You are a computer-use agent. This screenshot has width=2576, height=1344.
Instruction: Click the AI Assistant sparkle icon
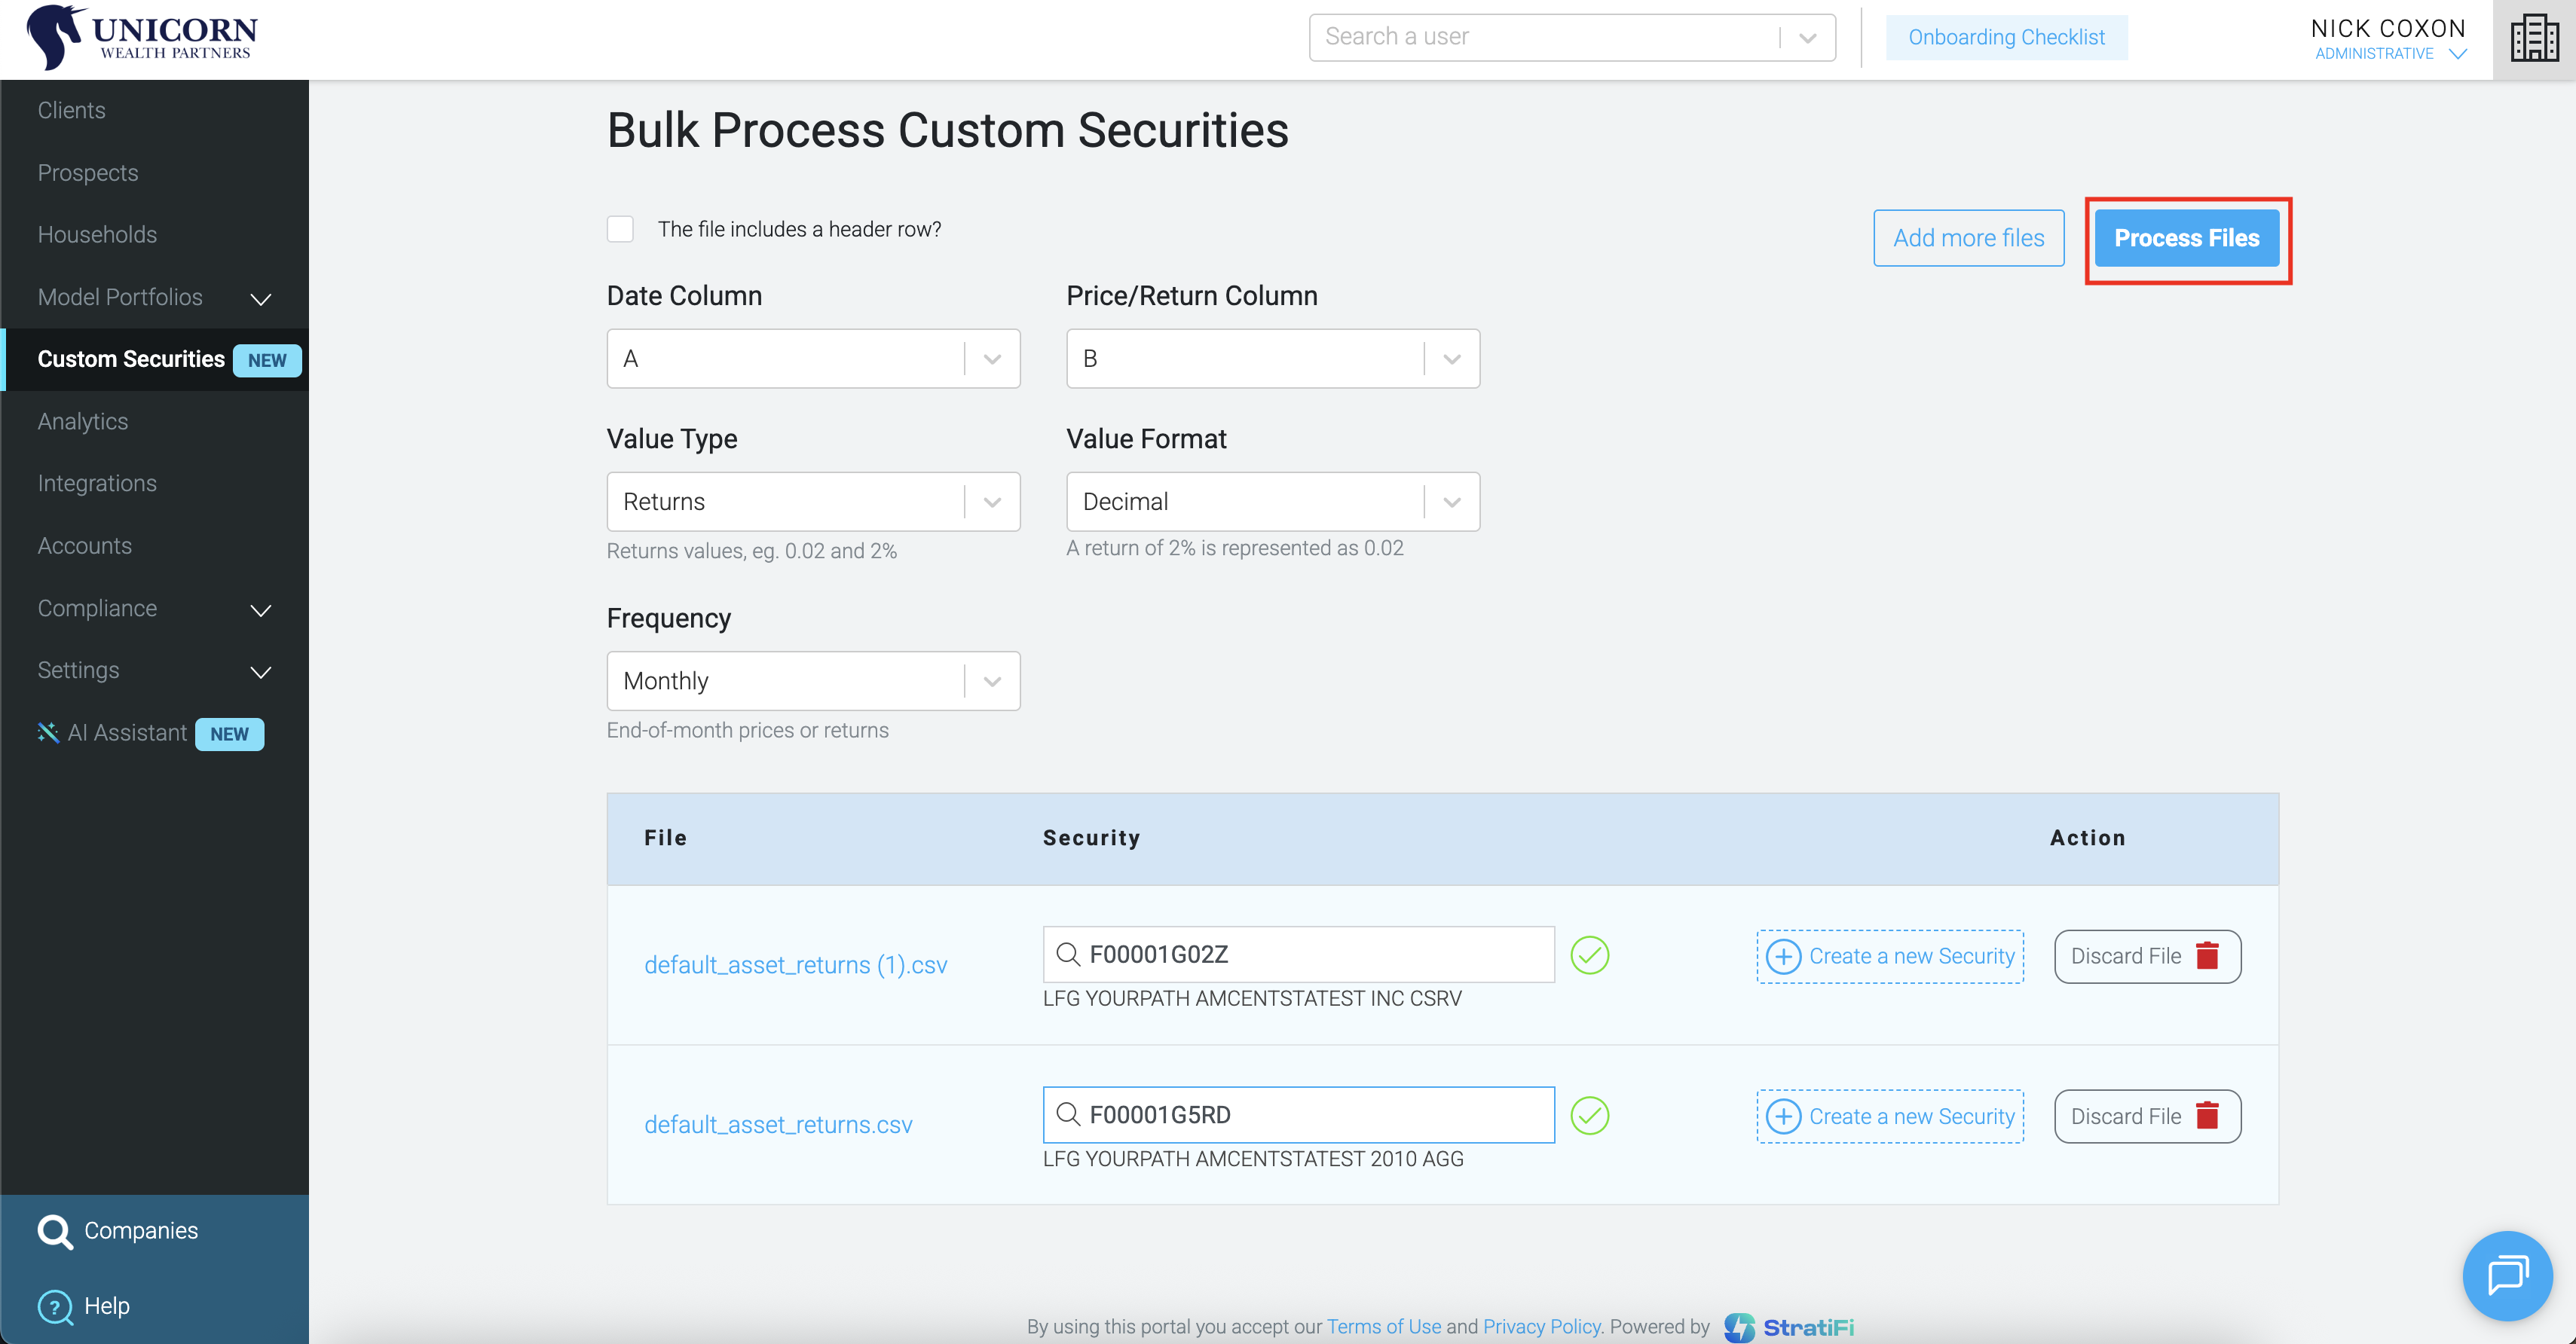coord(48,732)
